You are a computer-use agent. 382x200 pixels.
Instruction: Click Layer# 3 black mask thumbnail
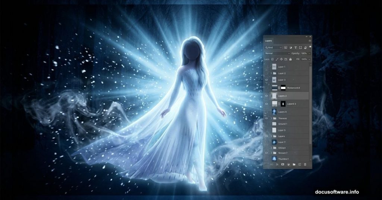(283, 104)
